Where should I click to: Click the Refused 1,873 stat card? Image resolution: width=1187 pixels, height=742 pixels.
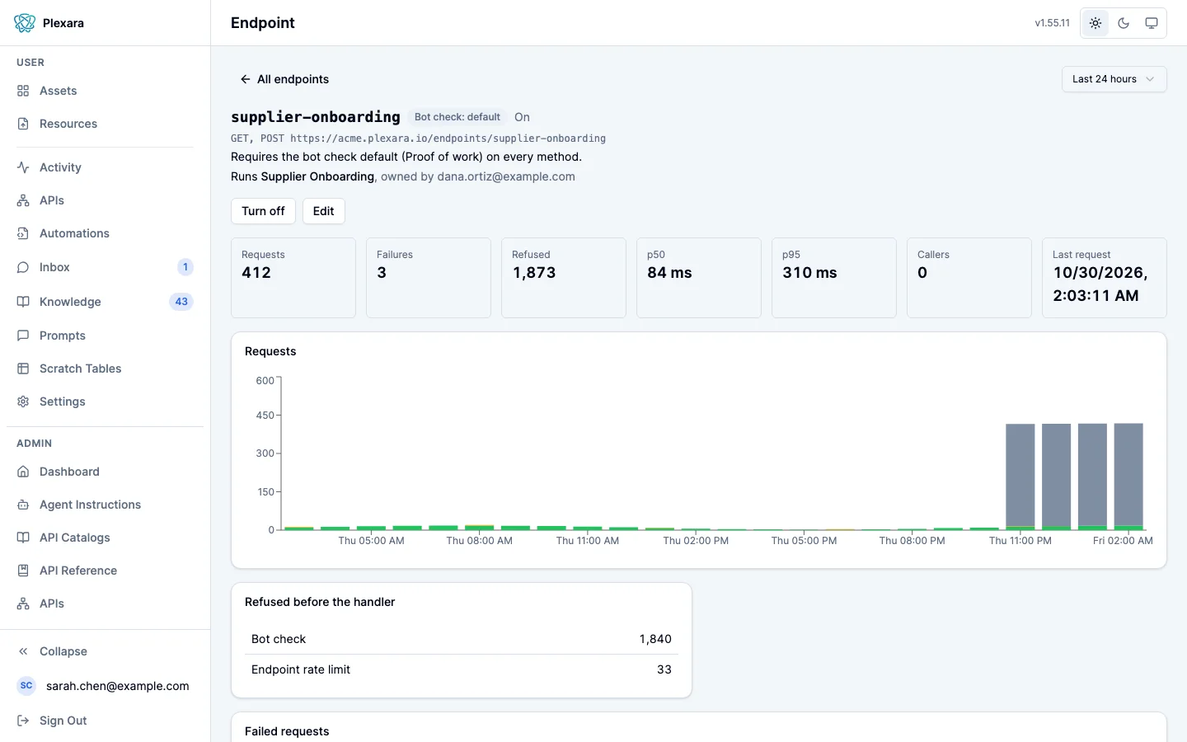click(564, 278)
